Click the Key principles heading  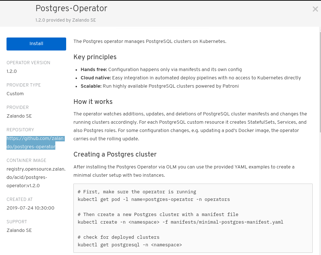tap(95, 57)
